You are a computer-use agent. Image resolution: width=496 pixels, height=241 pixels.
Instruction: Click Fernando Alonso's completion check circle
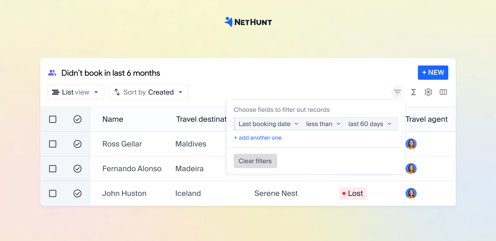(77, 169)
